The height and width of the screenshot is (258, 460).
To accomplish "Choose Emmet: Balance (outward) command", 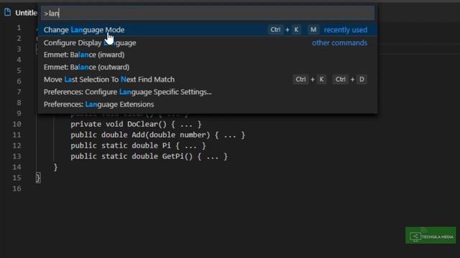I will point(208,67).
